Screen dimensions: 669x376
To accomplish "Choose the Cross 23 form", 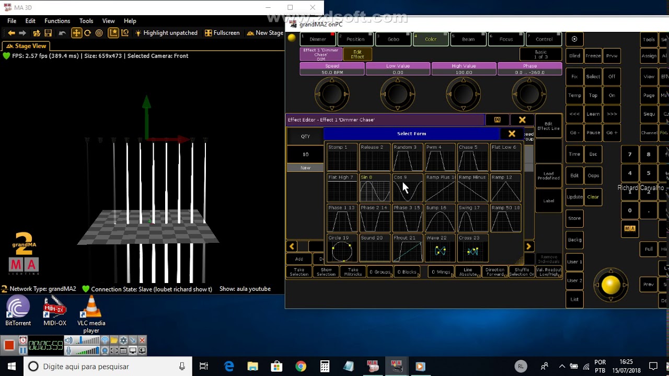I will [473, 249].
